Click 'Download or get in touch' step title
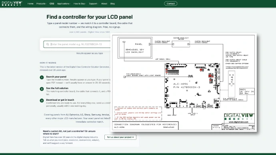276x155 pixels. [x=60, y=100]
